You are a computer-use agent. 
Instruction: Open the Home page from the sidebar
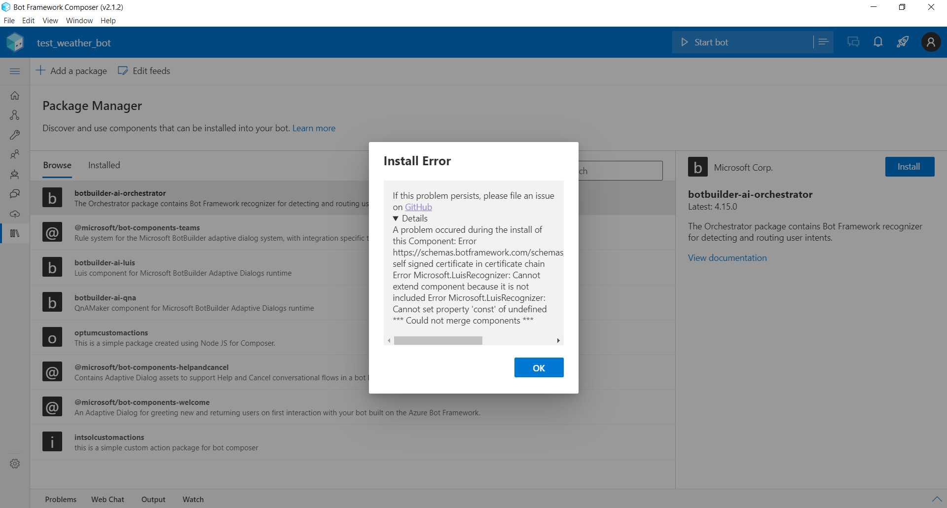coord(15,95)
